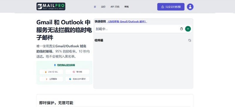Go to the 家 home nav item
Image resolution: width=235 pixels, height=107 pixels.
tap(95, 7)
